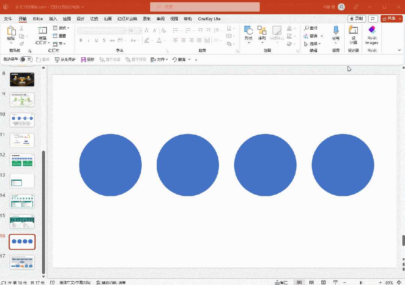Expand the Align (对齐) dropdown
Screen dimensions: 405x285
point(159,59)
